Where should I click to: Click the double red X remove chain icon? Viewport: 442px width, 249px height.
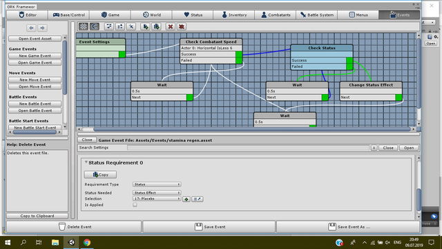click(x=182, y=26)
